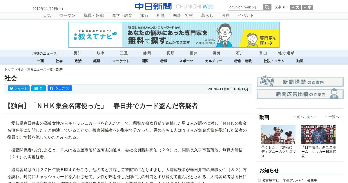Image resolution: width=348 pixels, height=183 pixels.
Task: Click the Hatena B! bookmark button
Action: coord(39,88)
